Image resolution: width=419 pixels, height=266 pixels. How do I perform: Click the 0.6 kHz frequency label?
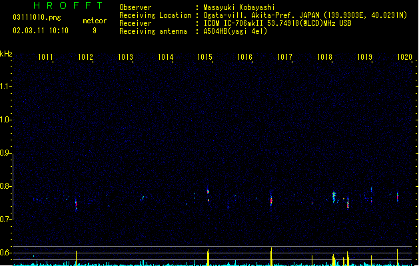[5, 253]
